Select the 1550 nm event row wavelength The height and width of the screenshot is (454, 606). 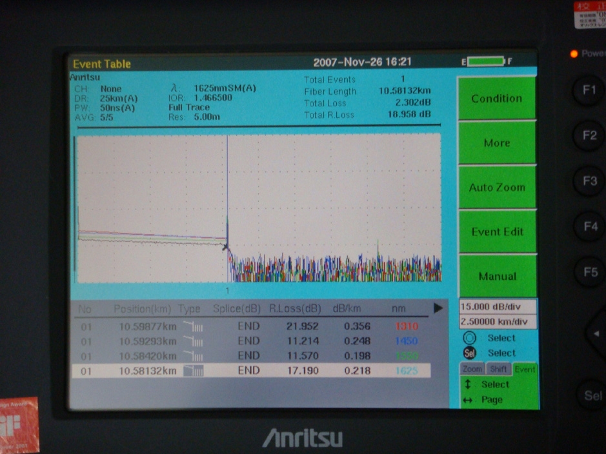coord(406,356)
